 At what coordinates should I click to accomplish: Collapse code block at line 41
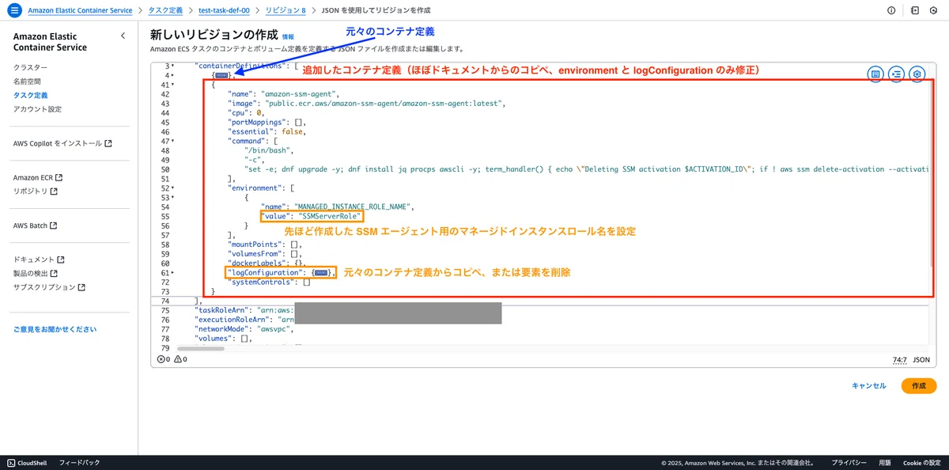click(x=172, y=85)
